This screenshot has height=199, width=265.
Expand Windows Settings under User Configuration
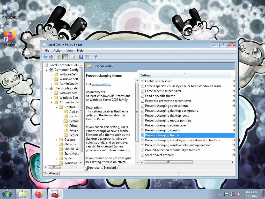[51, 98]
